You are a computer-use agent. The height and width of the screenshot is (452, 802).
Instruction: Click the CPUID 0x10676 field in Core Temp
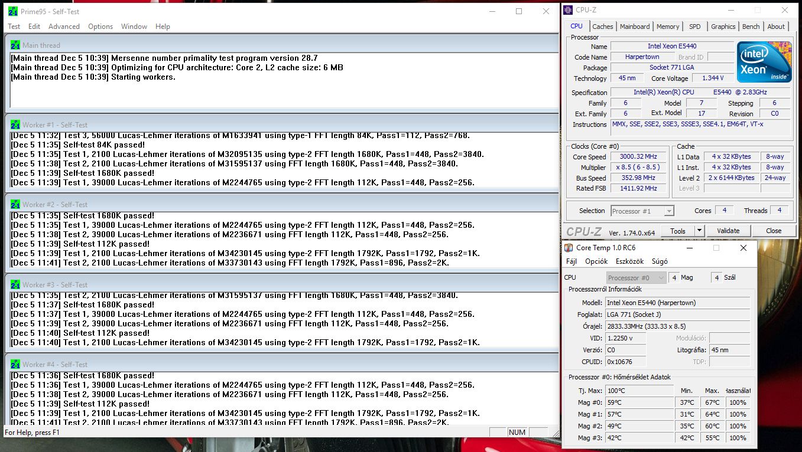tap(626, 362)
